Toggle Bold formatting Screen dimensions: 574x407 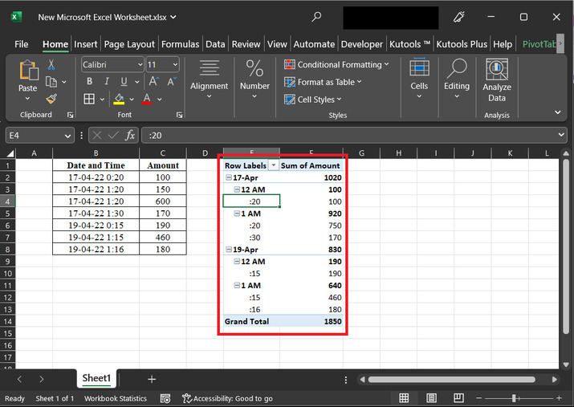89,81
